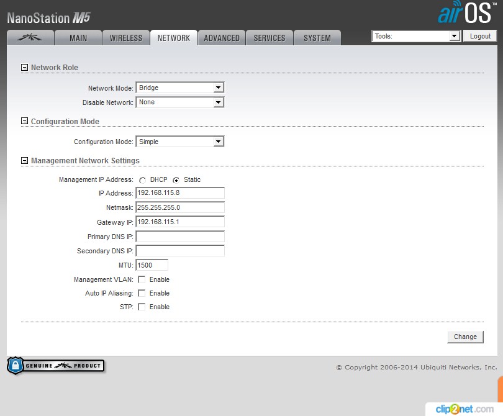
Task: Enable the STP checkbox
Action: pyautogui.click(x=142, y=307)
